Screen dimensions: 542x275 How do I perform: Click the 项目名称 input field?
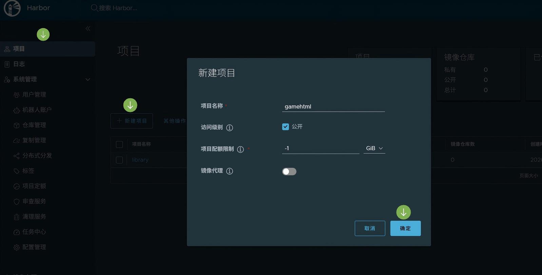tap(333, 106)
